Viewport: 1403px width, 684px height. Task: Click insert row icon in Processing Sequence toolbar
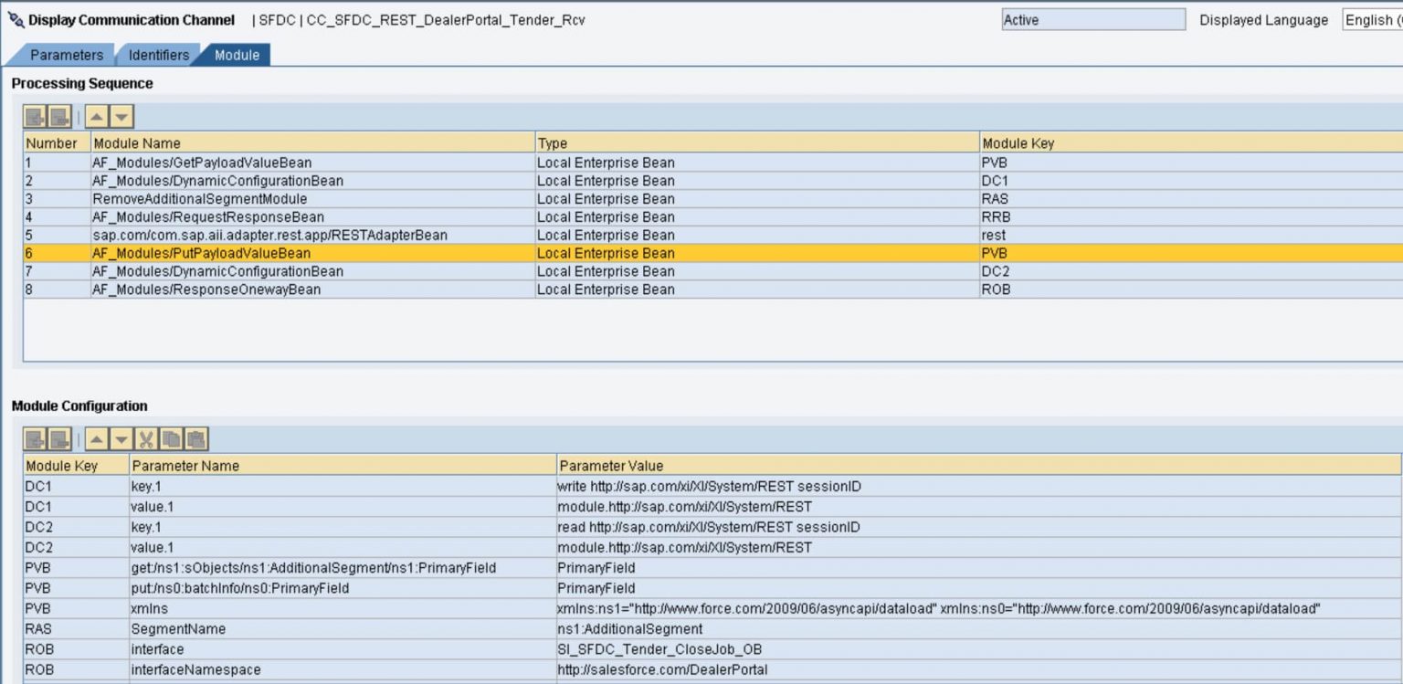coord(35,117)
